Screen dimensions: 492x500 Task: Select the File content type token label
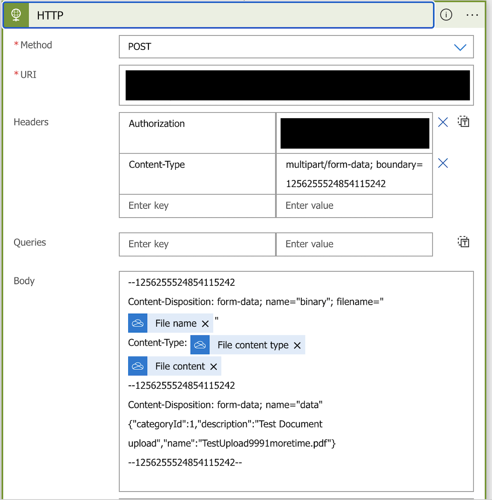253,345
